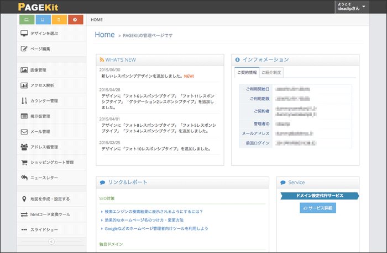Screen dimensions: 387x253
Task: Switch to the ご紹介制度 tab
Action: pos(271,72)
